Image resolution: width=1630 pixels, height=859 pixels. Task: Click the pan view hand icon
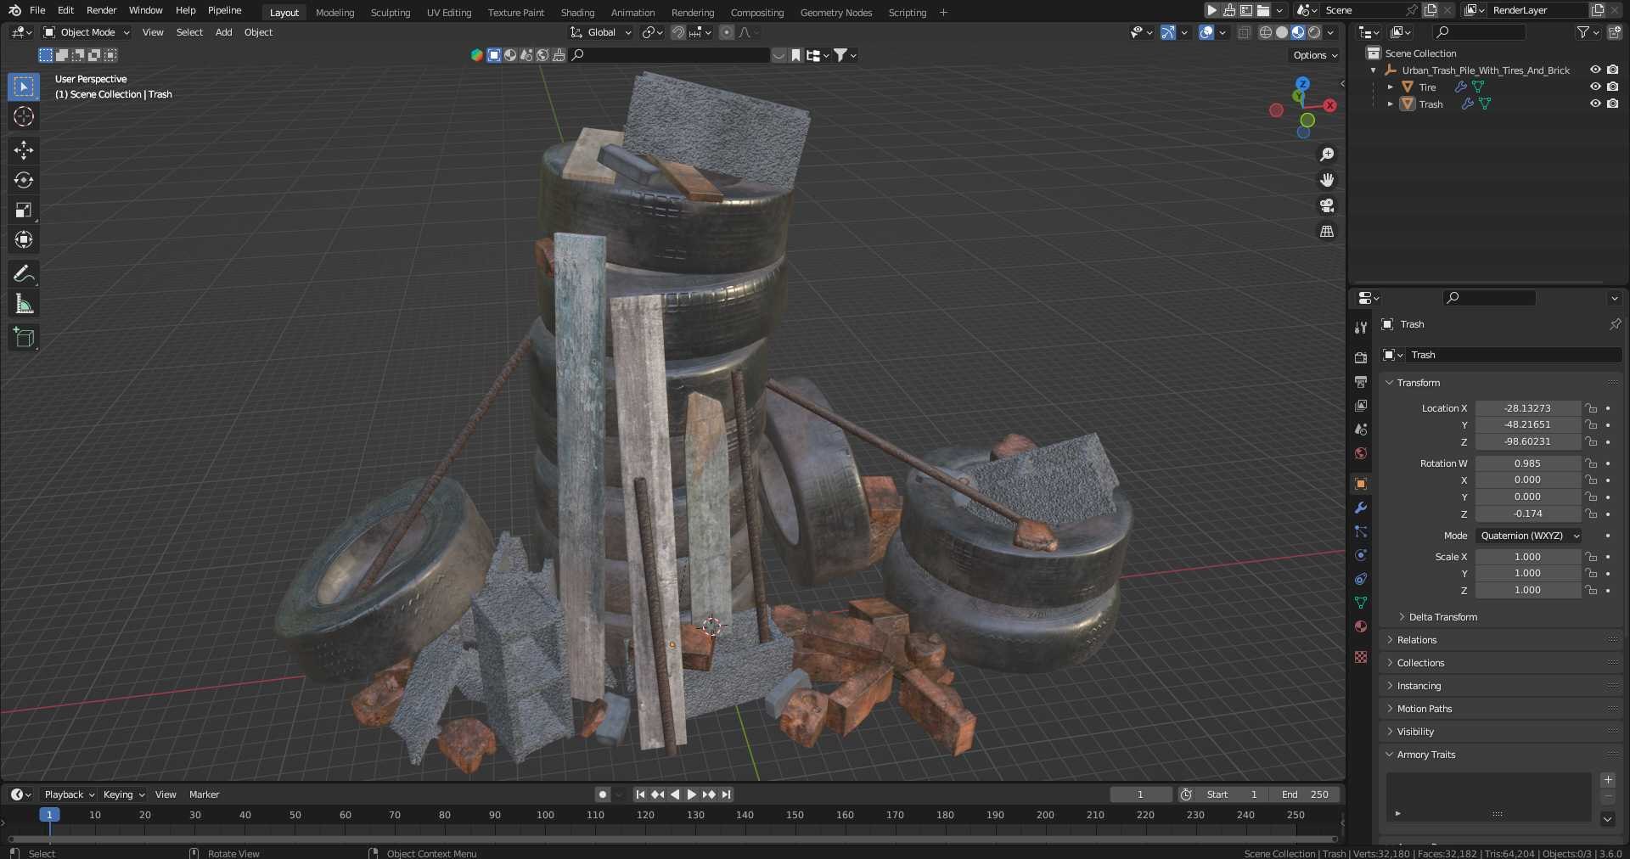click(x=1327, y=180)
